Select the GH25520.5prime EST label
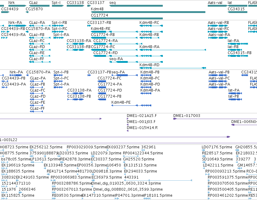This screenshot has height=200, width=257. coord(139,159)
